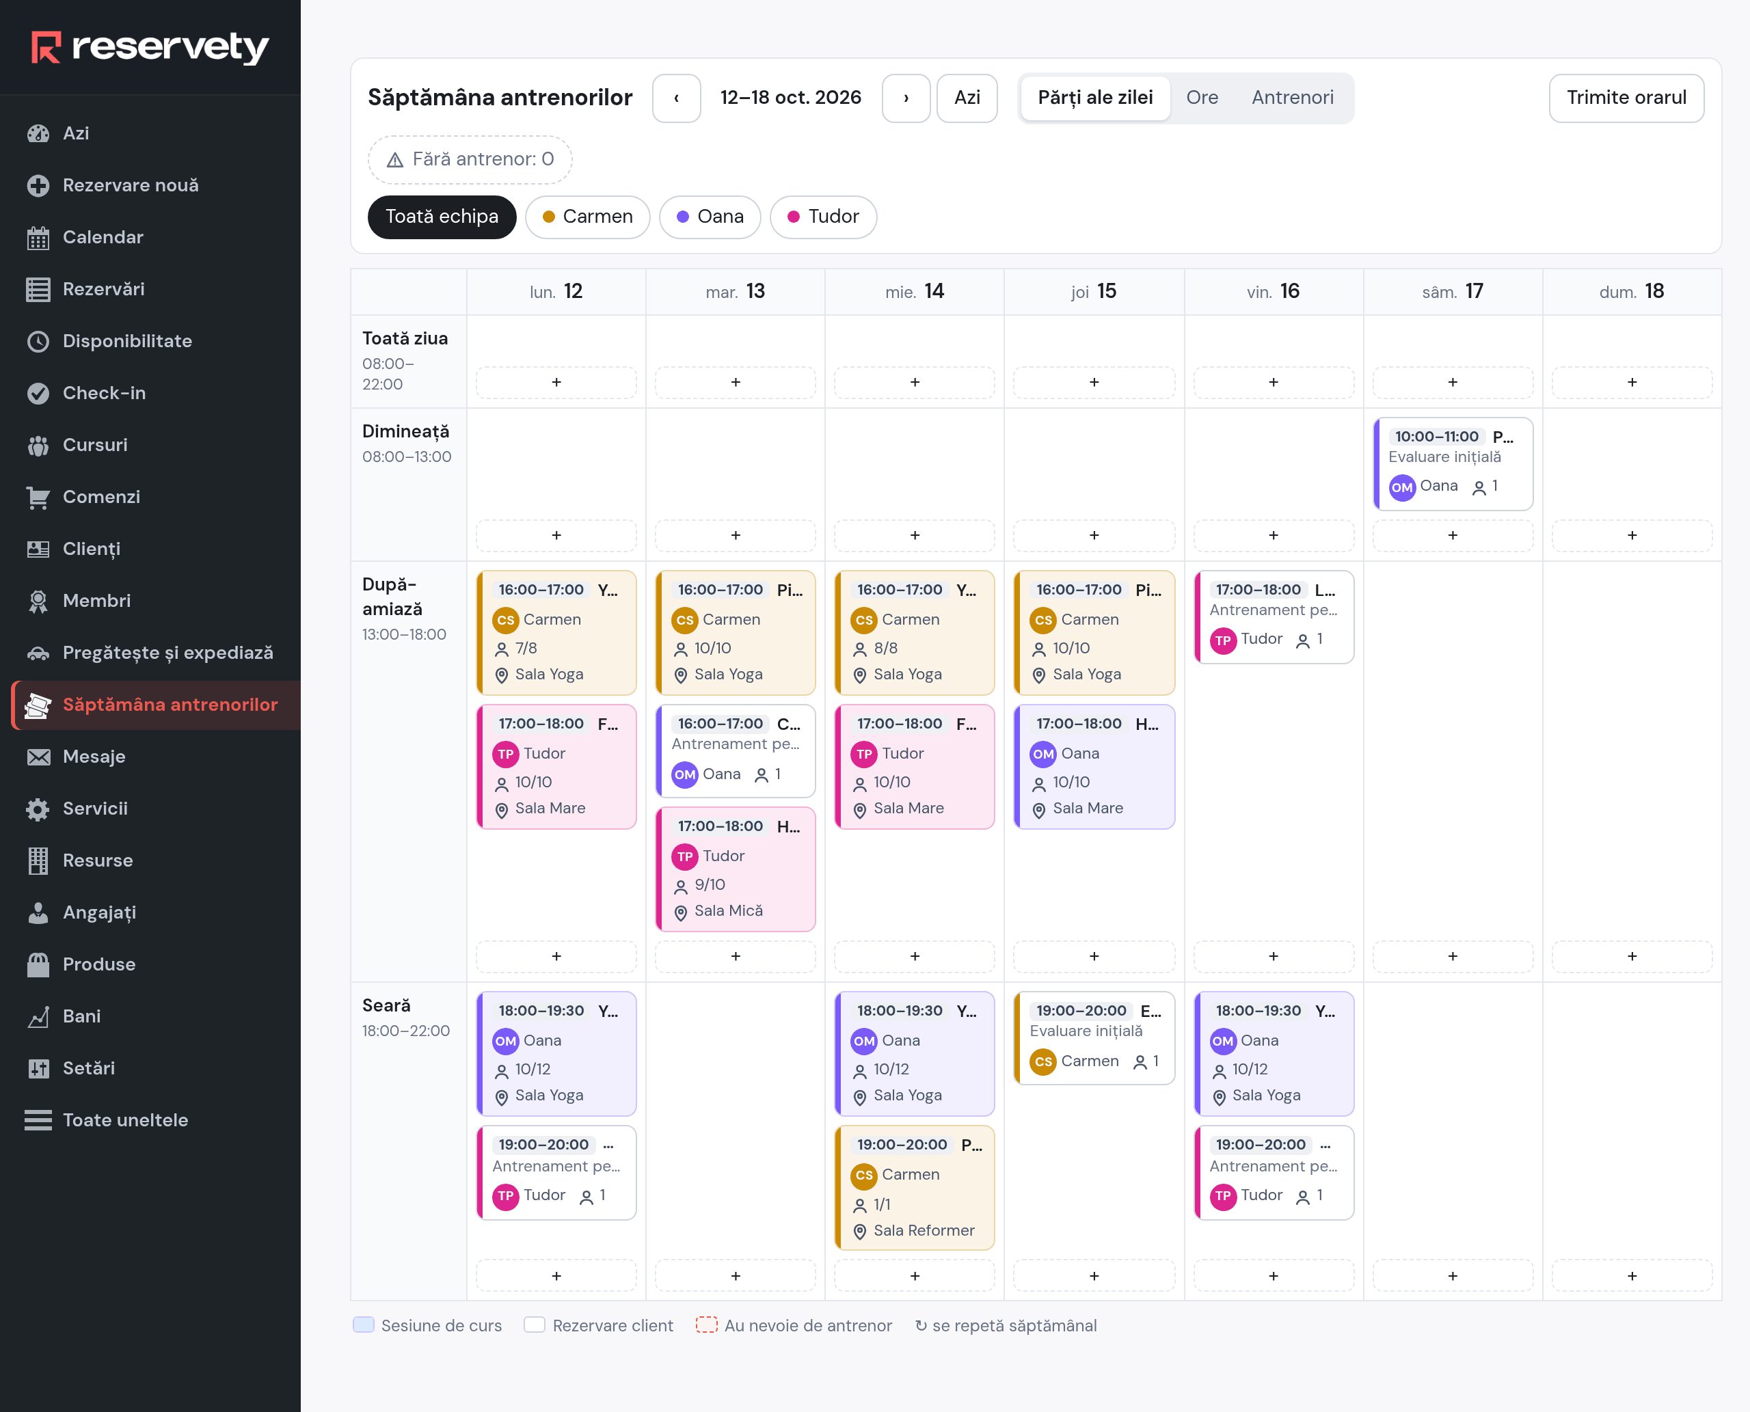Open Toate uneltele hamburger icon
The image size is (1750, 1412).
click(38, 1120)
